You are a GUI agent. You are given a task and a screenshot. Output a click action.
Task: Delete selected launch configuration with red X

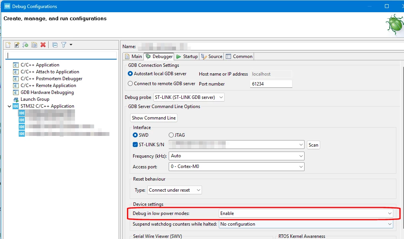pyautogui.click(x=43, y=45)
